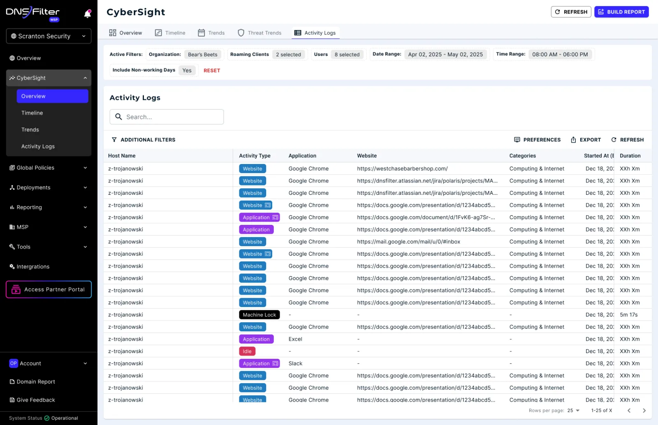Click Reset to clear filters
This screenshot has height=425, width=658.
click(212, 71)
